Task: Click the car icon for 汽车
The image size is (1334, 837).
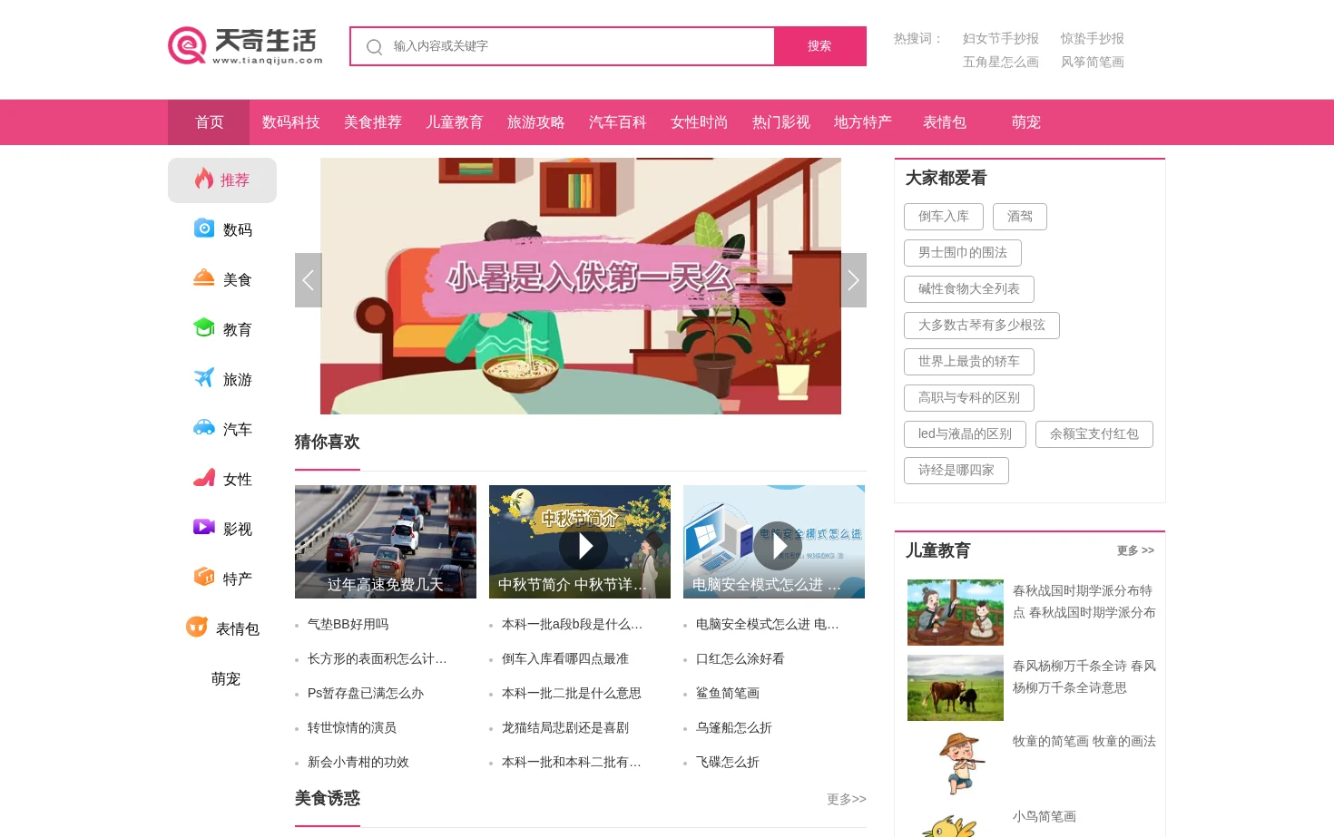Action: (x=204, y=427)
